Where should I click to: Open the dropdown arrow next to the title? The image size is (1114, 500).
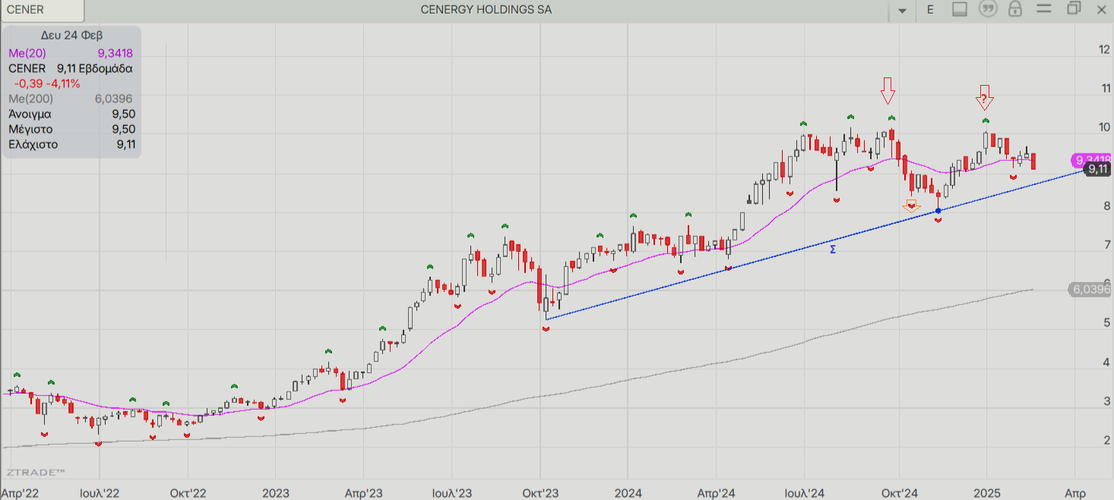902,11
